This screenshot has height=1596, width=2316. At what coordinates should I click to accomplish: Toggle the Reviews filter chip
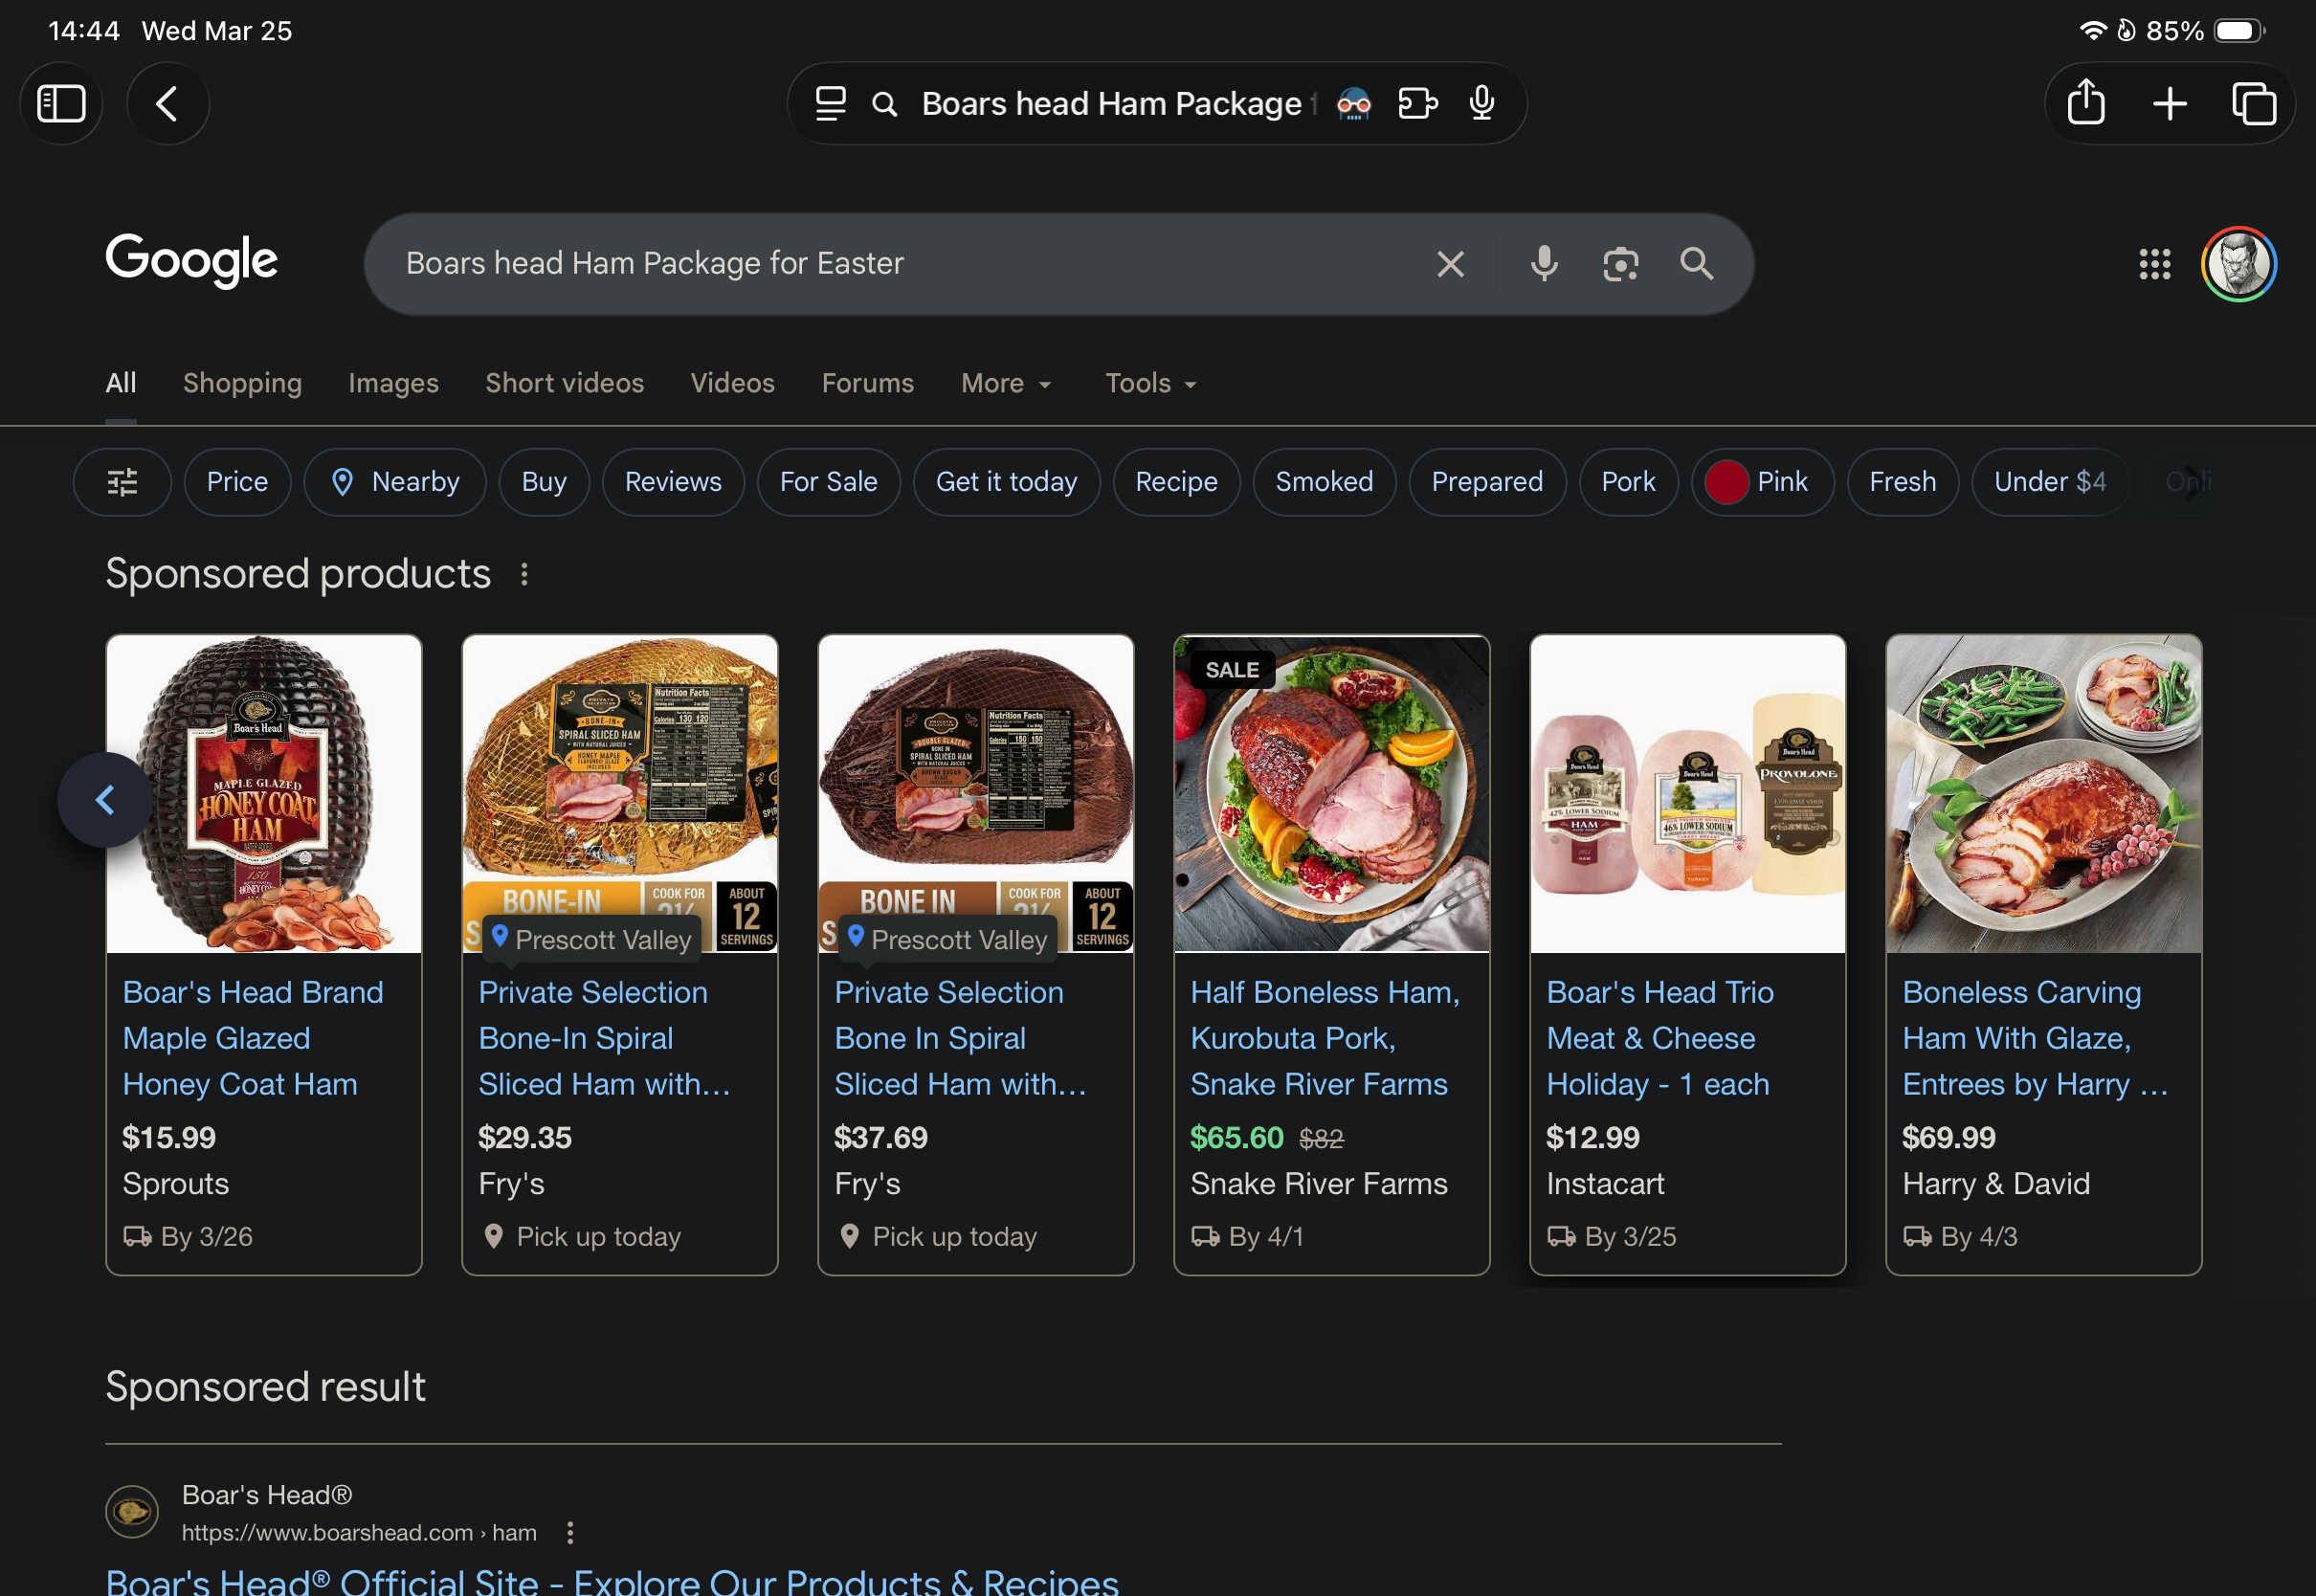(x=673, y=482)
